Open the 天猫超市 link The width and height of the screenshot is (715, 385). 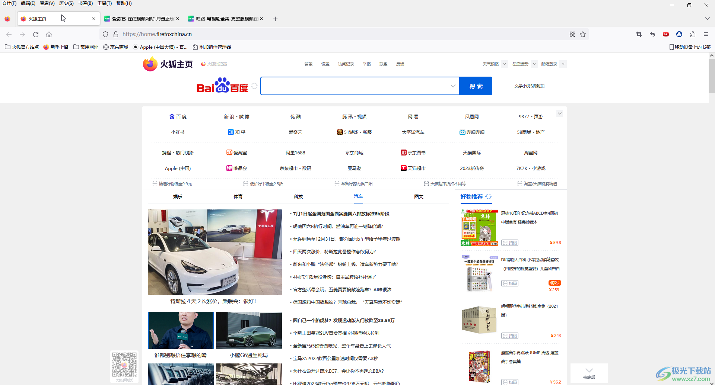pyautogui.click(x=413, y=168)
